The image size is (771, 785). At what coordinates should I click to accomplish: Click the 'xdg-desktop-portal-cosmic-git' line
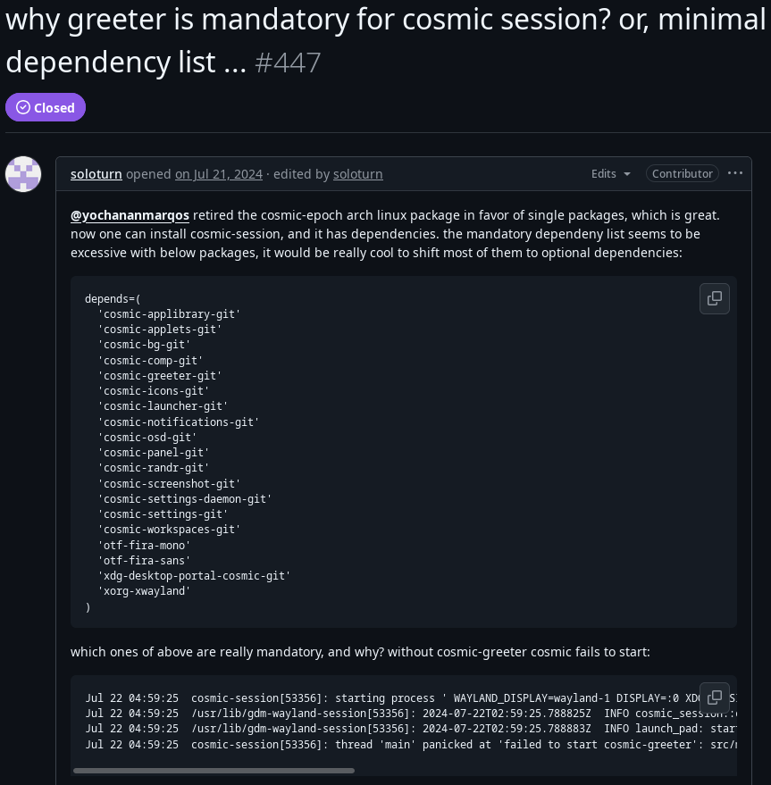[194, 576]
